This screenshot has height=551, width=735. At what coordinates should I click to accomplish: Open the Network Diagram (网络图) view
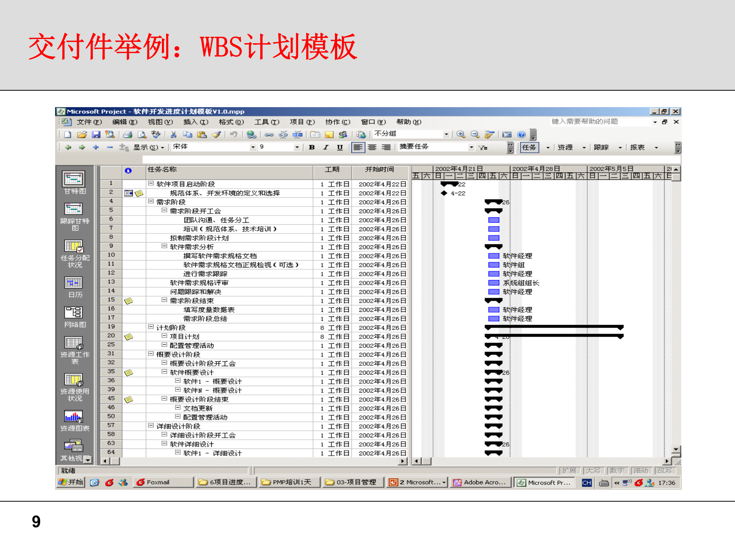[x=74, y=314]
